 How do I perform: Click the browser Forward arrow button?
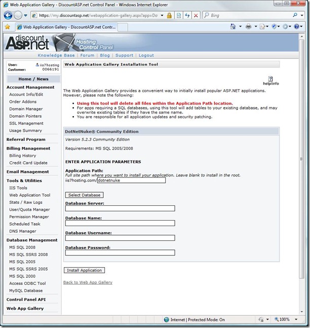18,16
